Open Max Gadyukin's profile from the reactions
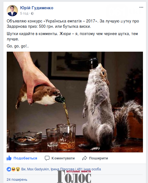Screen dimensions: 148x183 [x=38, y=169]
